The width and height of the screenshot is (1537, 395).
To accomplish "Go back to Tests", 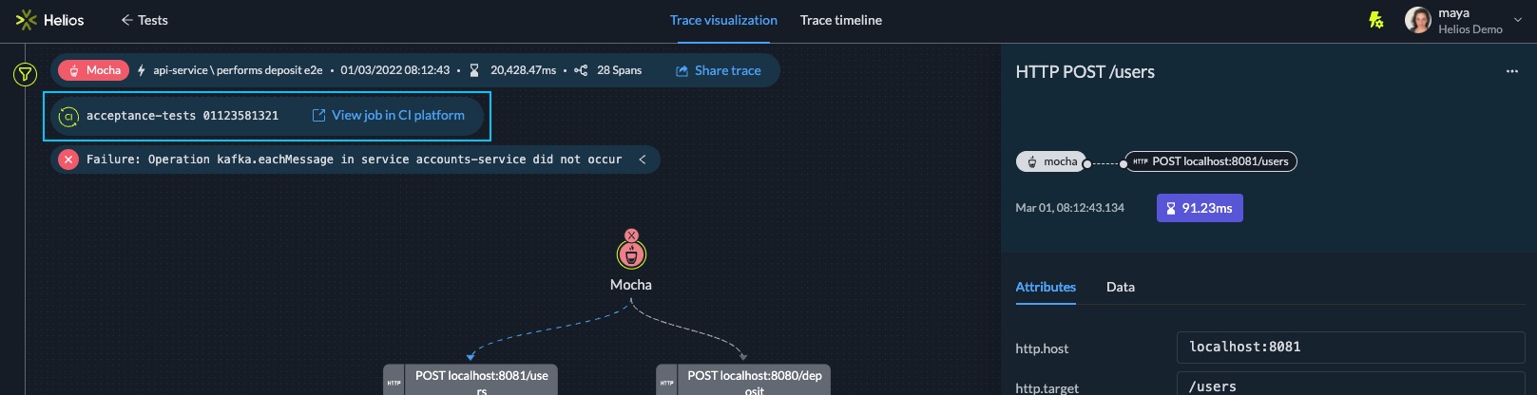I will (x=144, y=20).
